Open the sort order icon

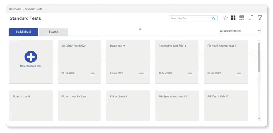[251, 18]
